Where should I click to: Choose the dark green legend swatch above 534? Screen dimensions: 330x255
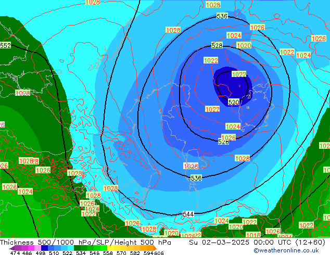[x=77, y=248]
